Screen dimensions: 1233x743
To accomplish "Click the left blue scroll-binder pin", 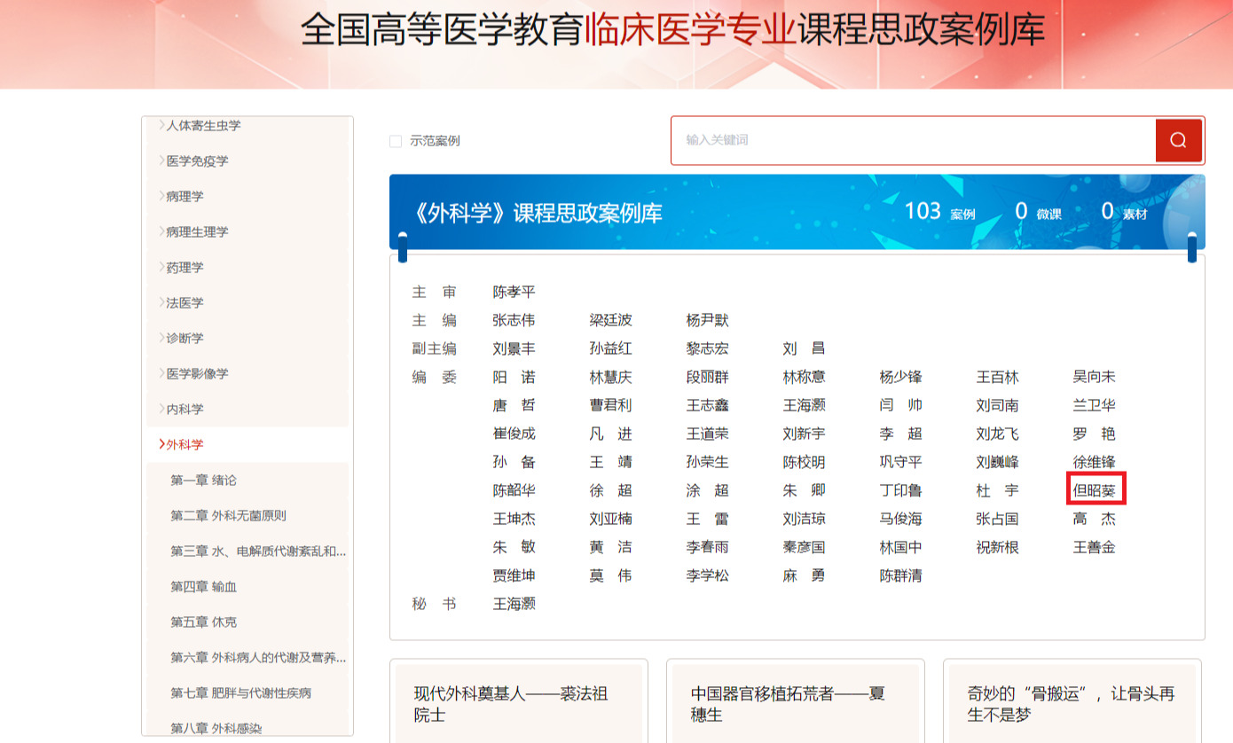I will pyautogui.click(x=403, y=248).
